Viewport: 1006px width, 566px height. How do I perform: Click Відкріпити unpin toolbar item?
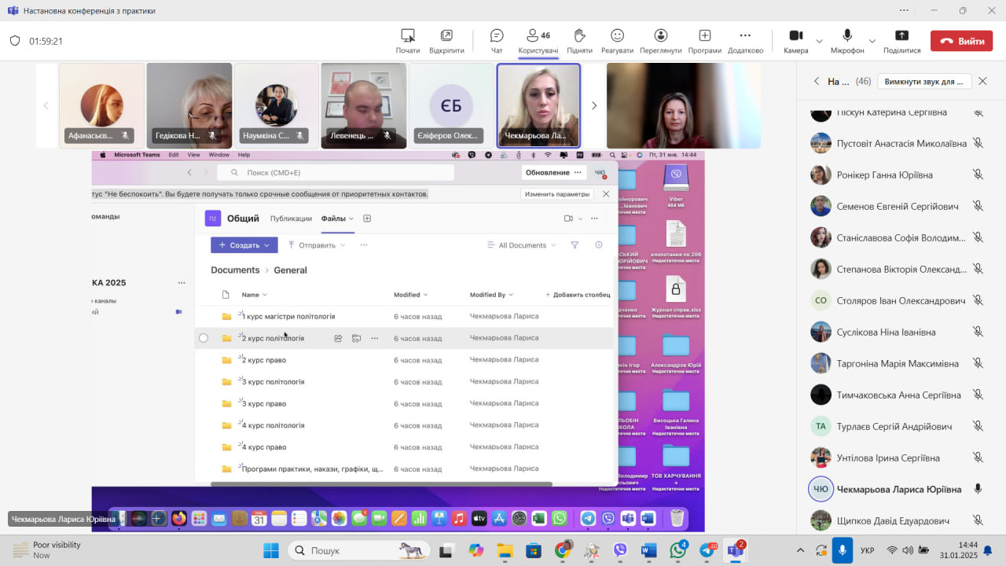446,41
